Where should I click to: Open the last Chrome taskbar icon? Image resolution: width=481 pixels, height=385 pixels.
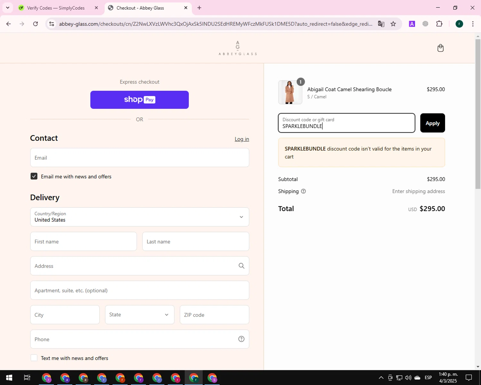pos(212,378)
